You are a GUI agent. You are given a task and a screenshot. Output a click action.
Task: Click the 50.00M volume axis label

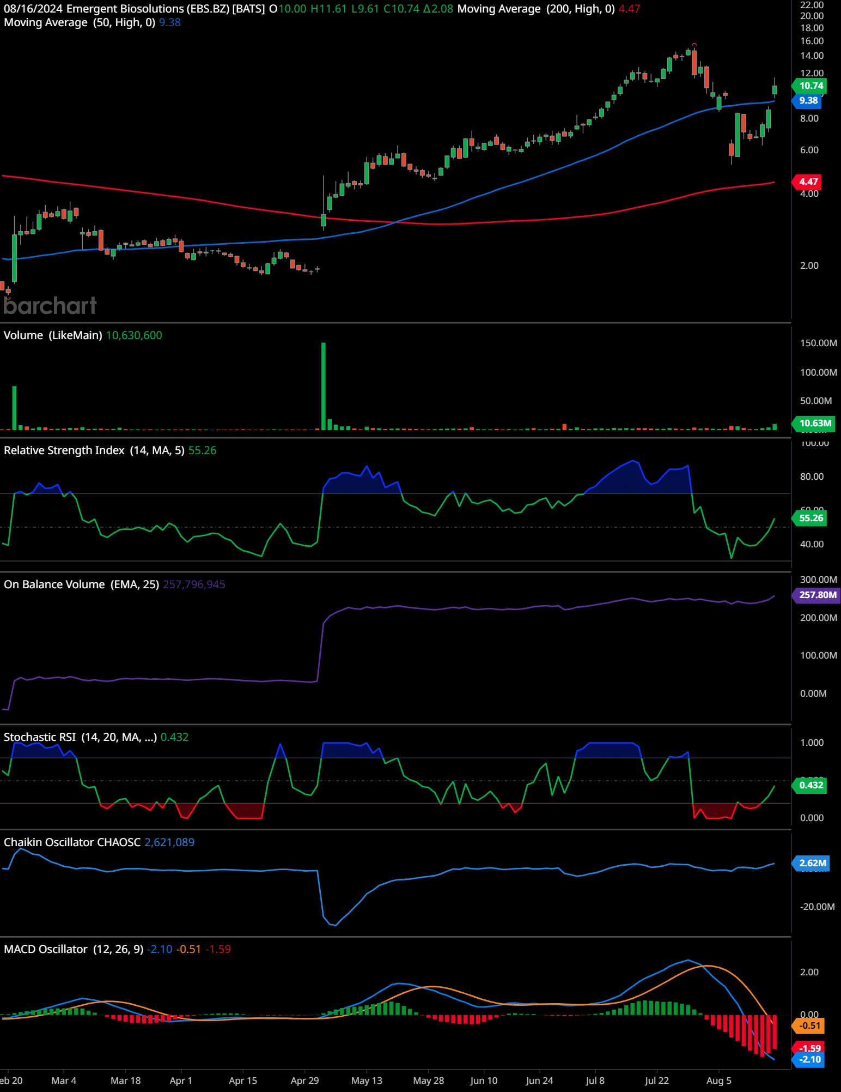click(815, 401)
